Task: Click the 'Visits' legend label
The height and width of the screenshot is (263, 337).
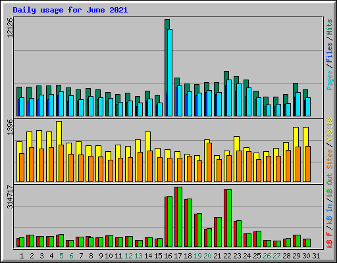Action: [x=330, y=130]
